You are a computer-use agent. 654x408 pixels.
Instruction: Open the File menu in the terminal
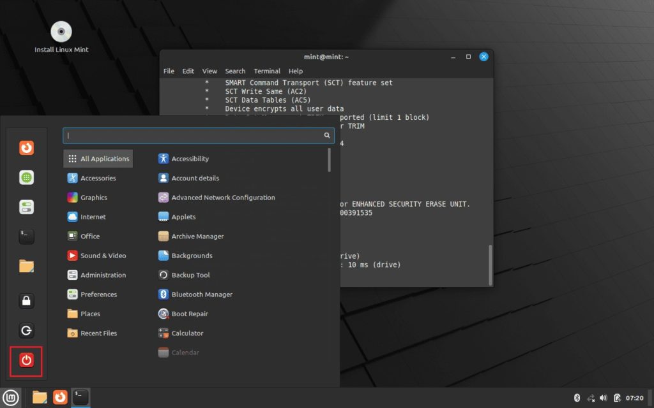pyautogui.click(x=169, y=71)
